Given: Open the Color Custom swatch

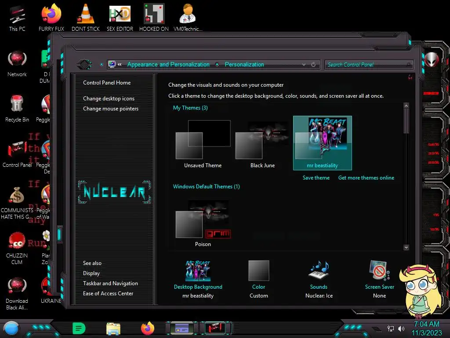Looking at the screenshot, I should tap(258, 271).
